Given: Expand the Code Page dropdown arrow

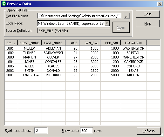Looking at the screenshot, I should click(x=107, y=23).
